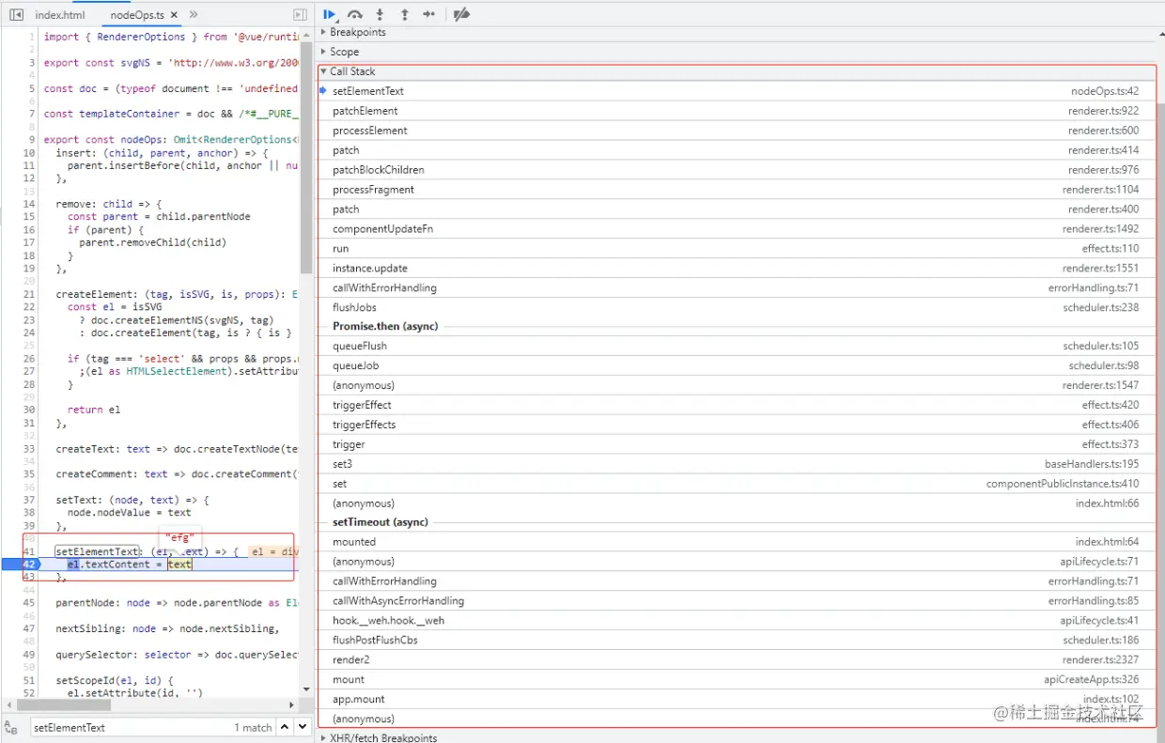Select callWithAsyncErrorHandling stack frame
Viewport: 1165px width, 743px height.
[738, 601]
